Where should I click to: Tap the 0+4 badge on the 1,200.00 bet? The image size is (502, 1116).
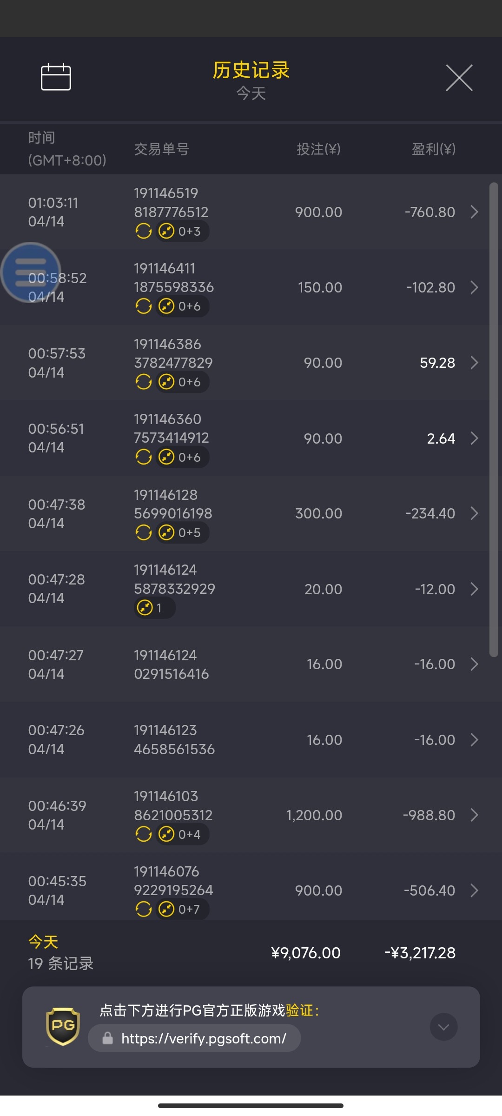(x=182, y=834)
